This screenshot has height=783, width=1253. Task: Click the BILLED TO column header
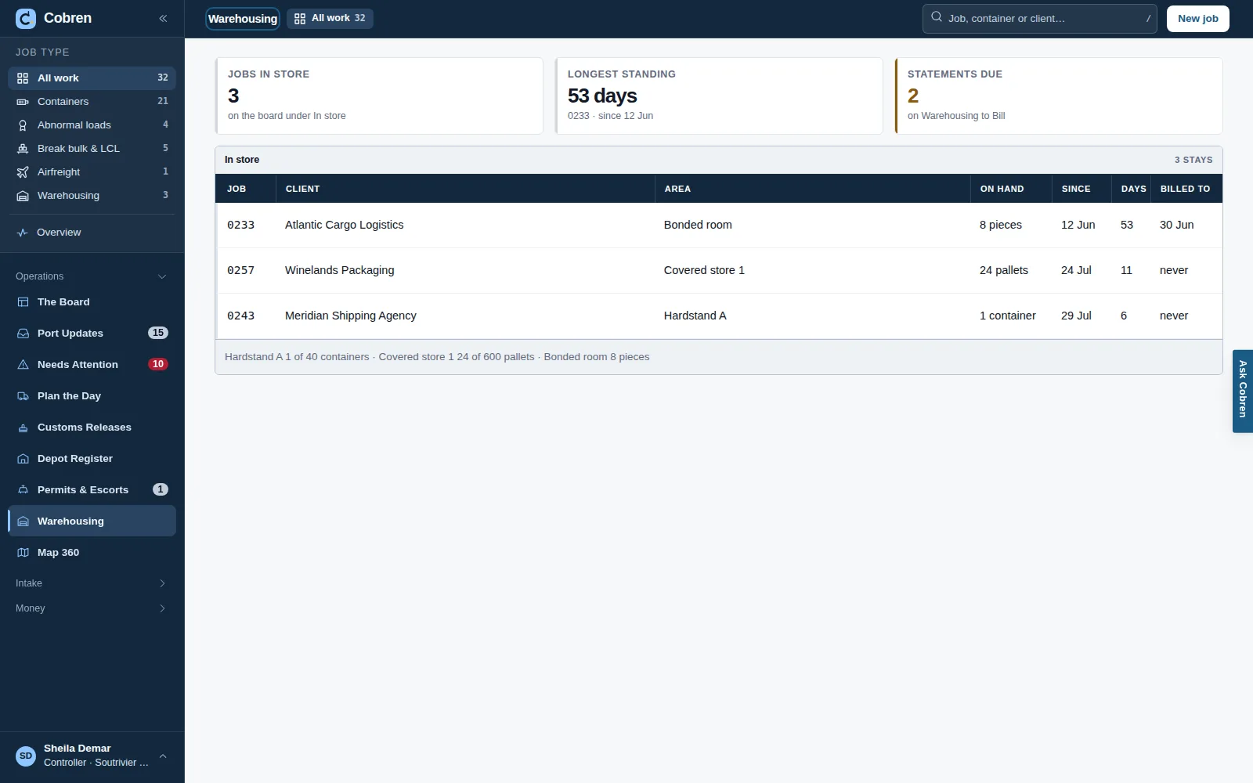pos(1185,189)
